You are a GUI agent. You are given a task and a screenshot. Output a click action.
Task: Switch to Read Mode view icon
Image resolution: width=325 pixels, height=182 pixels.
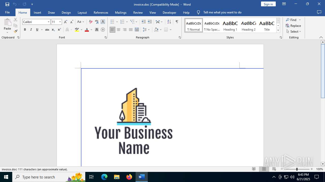click(254, 169)
